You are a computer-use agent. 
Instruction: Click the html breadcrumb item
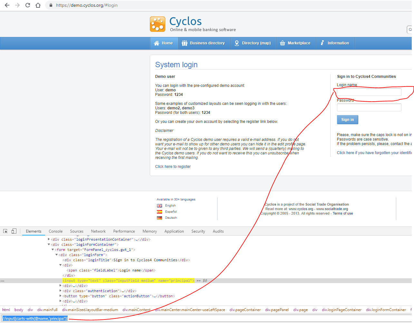(6, 310)
